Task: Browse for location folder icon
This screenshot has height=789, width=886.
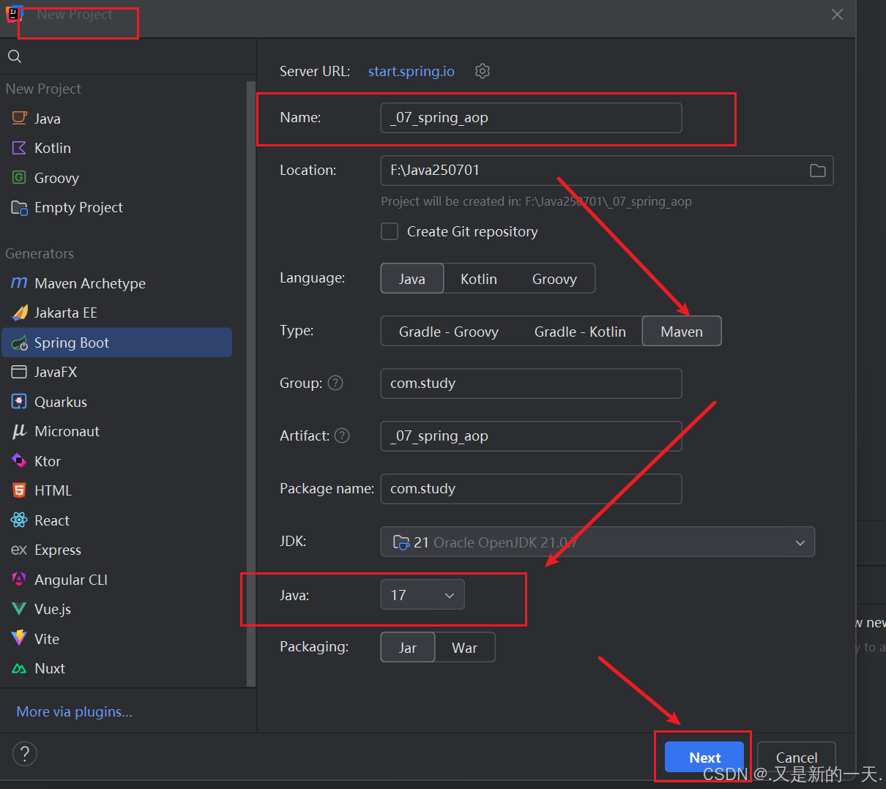Action: [x=818, y=171]
